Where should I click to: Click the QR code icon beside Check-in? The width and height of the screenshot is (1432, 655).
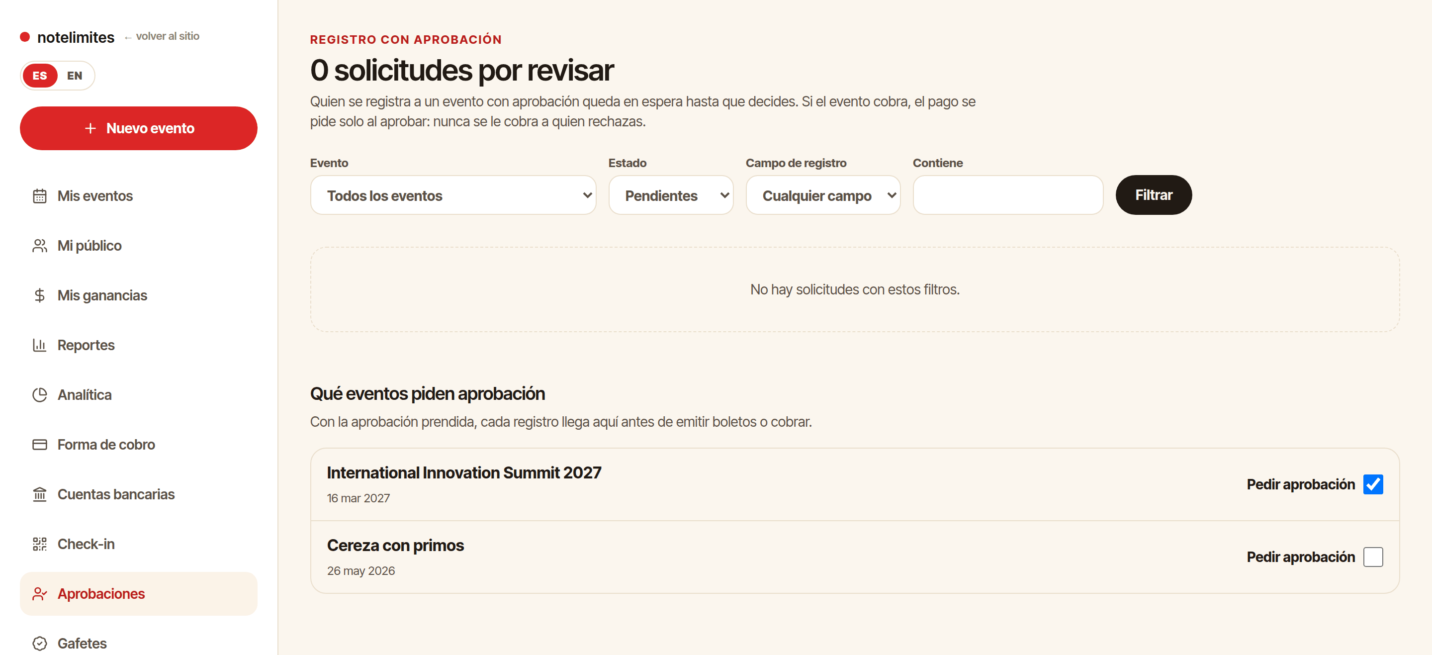coord(39,545)
